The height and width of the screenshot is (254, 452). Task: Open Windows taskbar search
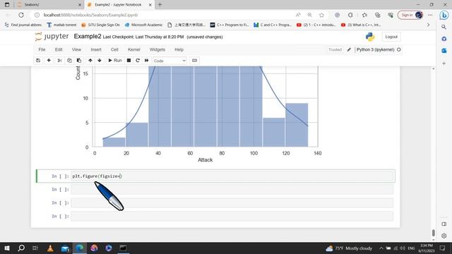21,248
